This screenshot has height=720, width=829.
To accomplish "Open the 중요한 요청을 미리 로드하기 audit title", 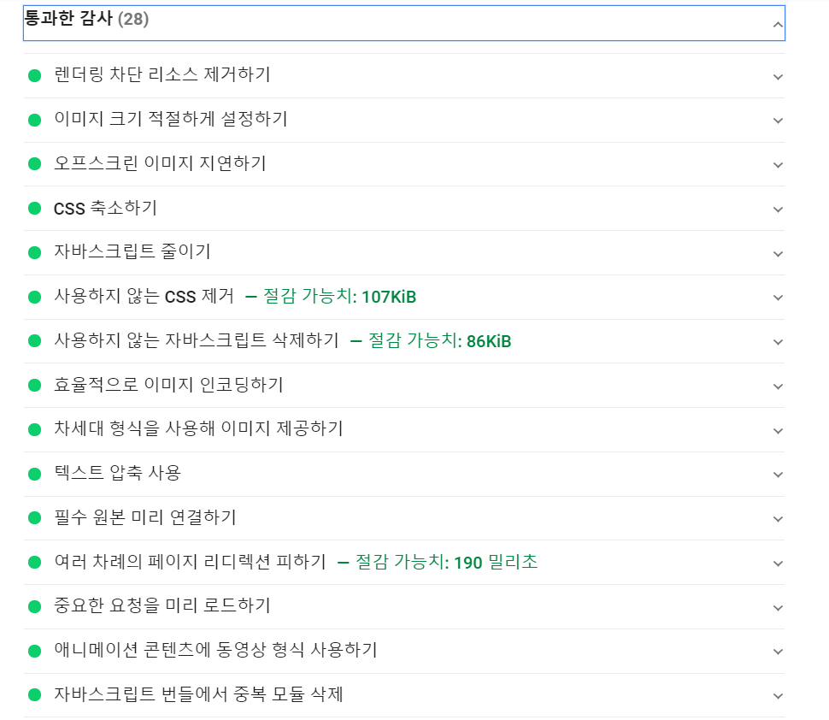I will pyautogui.click(x=162, y=605).
